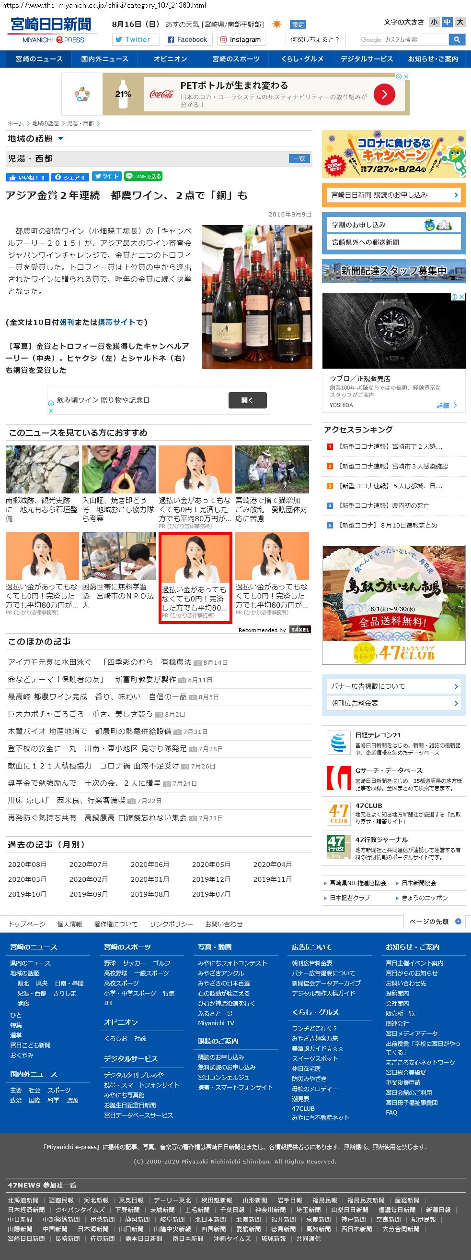Open the くらし・グルメ nav tab
The width and height of the screenshot is (471, 1260).
point(302,59)
